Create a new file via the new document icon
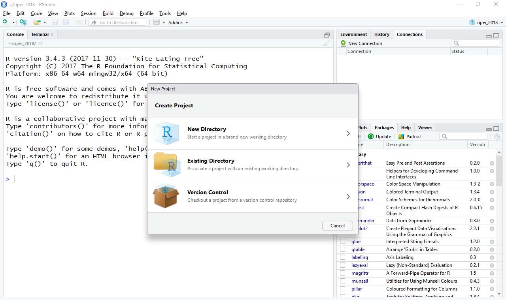The height and width of the screenshot is (300, 506). 6,22
